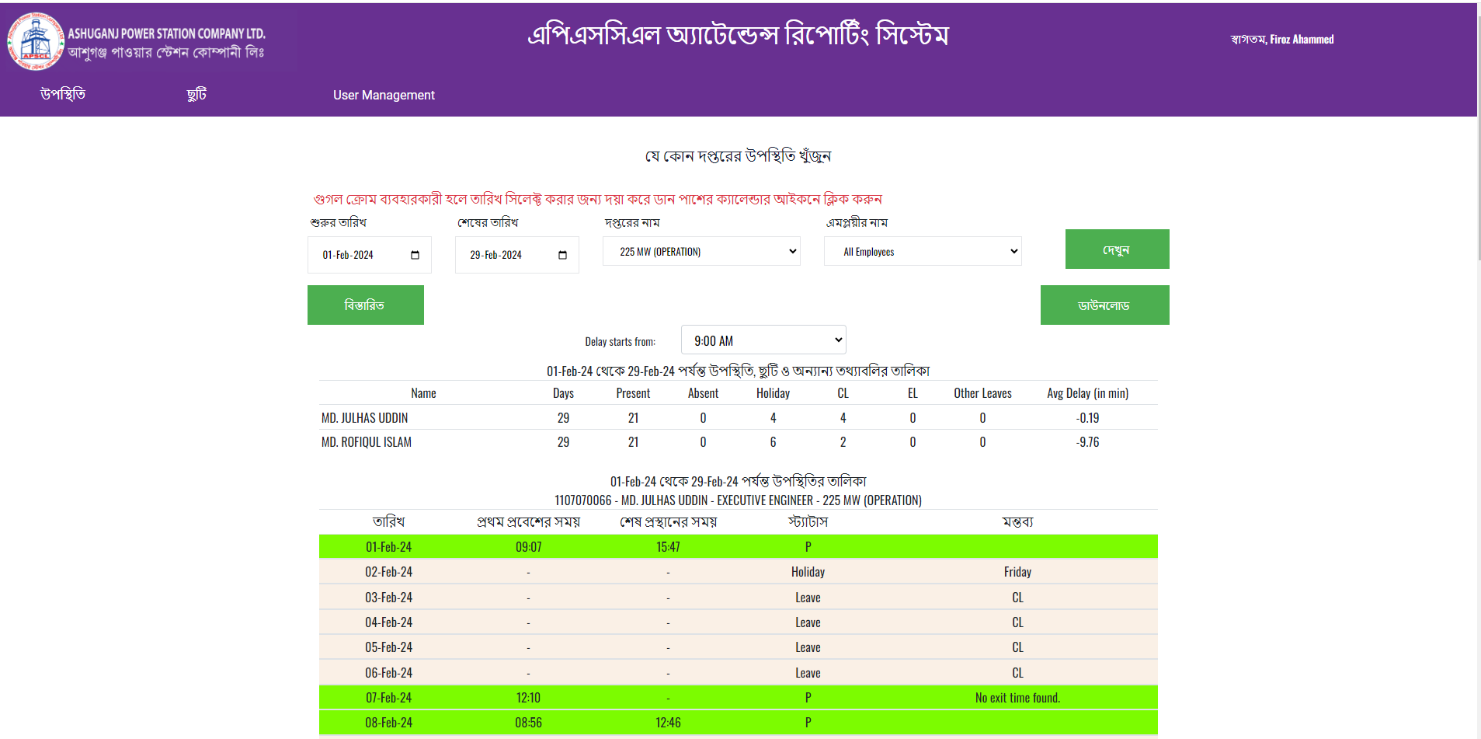
Task: Click the start date field 01-Feb-2024
Action: [357, 255]
